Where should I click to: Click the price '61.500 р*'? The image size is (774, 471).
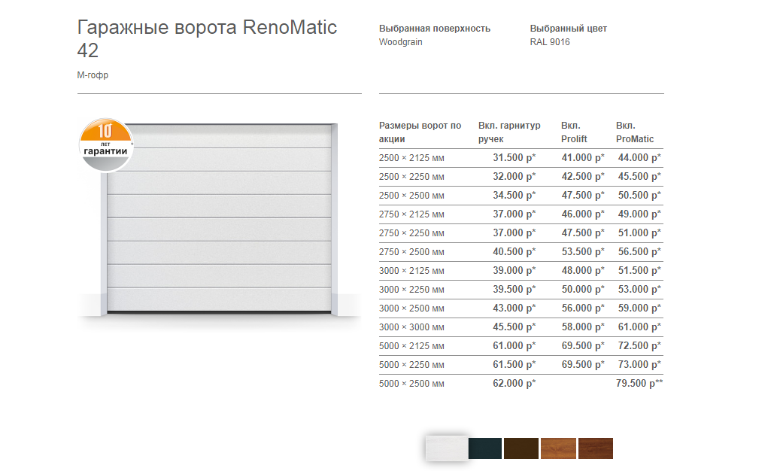(514, 364)
